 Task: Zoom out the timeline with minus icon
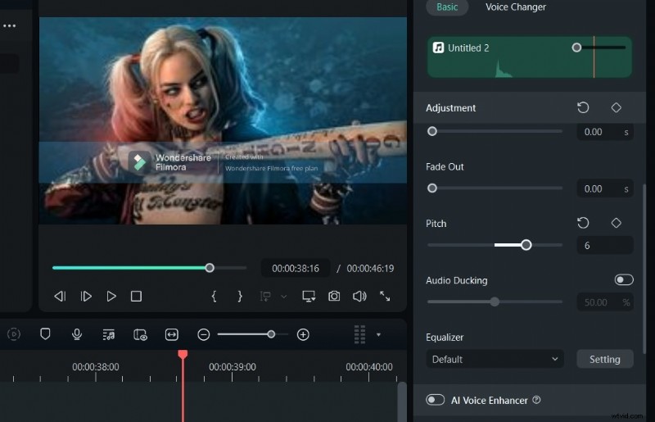(203, 334)
